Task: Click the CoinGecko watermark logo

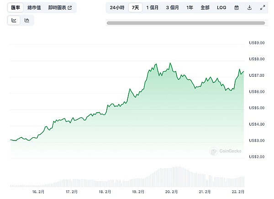Action: coord(224,151)
